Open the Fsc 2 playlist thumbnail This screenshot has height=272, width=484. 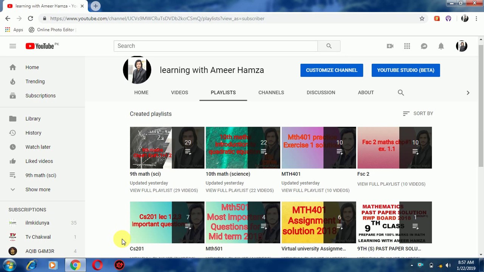pyautogui.click(x=394, y=148)
